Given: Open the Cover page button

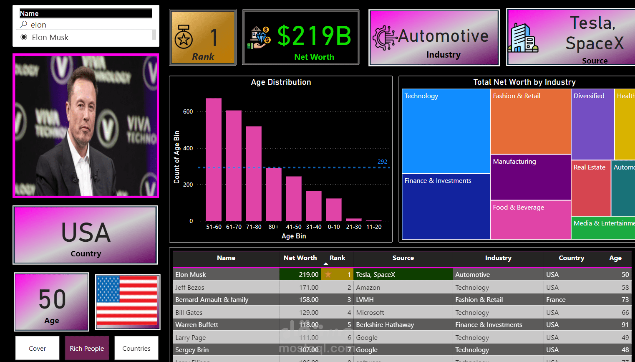Looking at the screenshot, I should 37,348.
